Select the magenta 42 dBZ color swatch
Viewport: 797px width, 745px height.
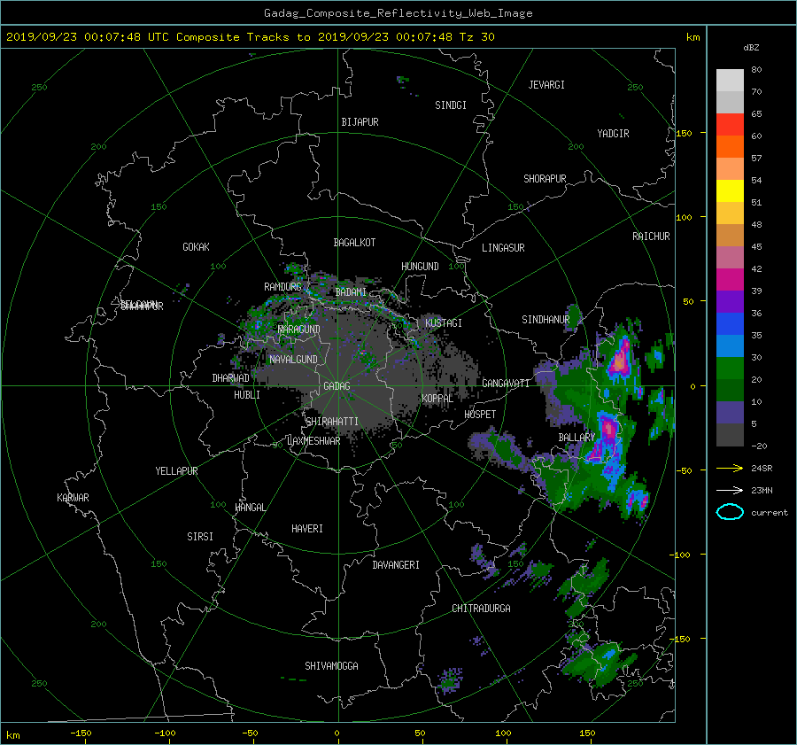tap(730, 280)
